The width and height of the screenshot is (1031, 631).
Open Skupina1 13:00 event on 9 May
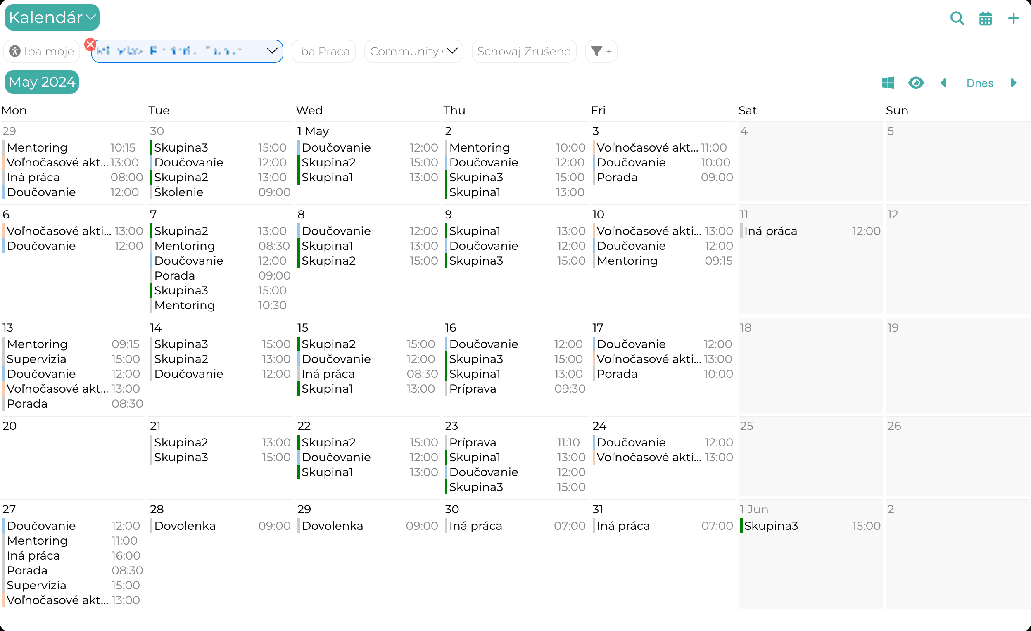[x=515, y=231]
